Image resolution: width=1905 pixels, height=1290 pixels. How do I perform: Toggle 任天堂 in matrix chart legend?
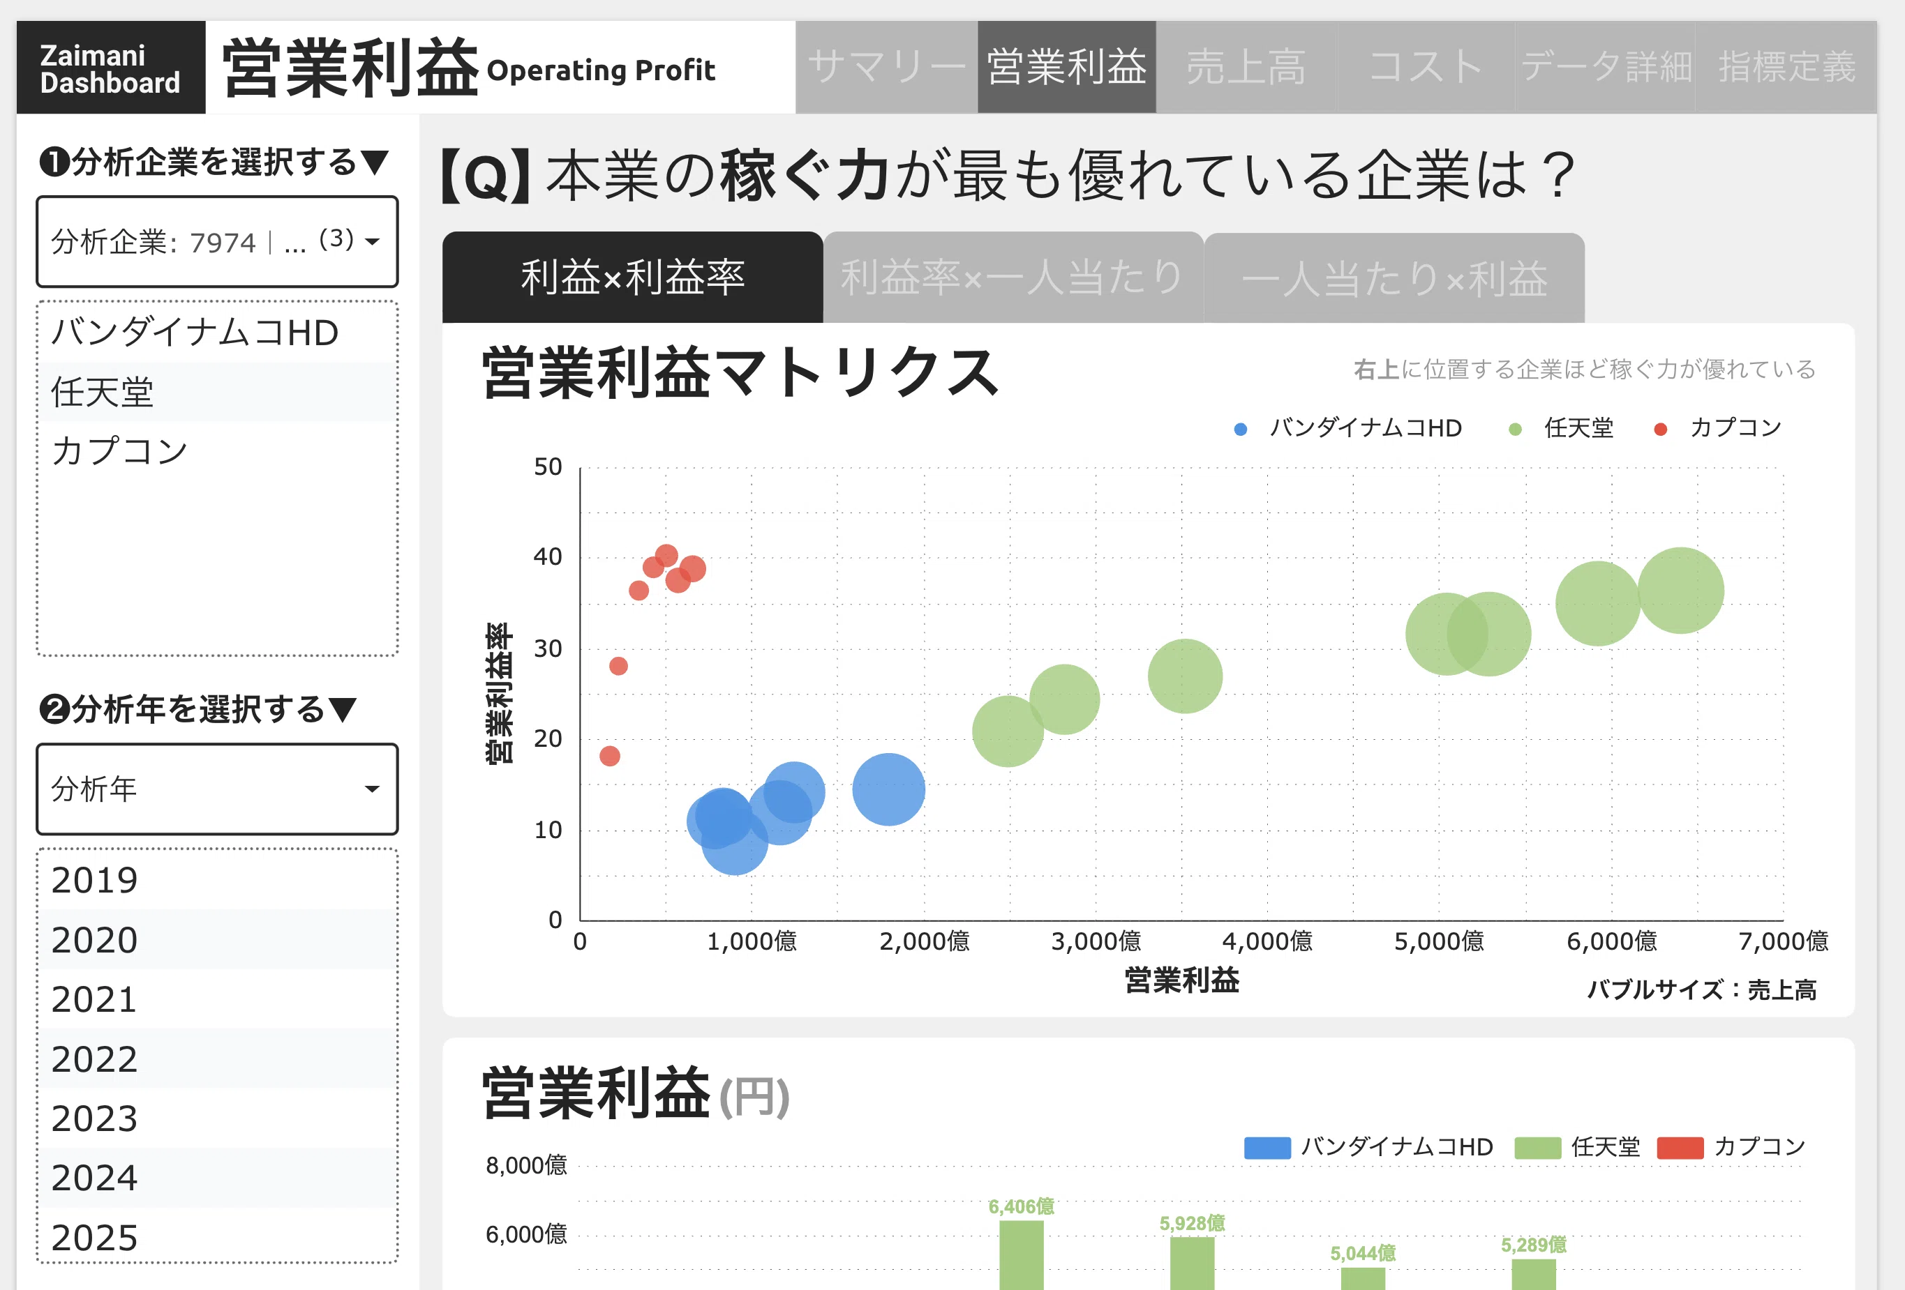[x=1561, y=428]
